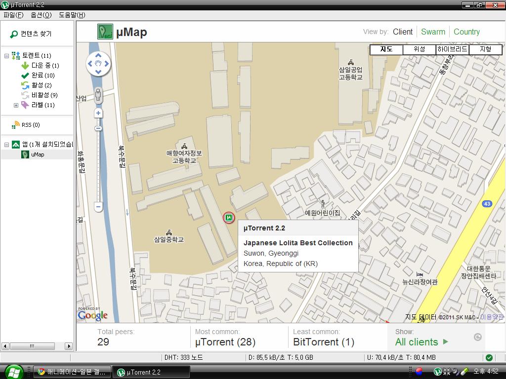Viewport: 506px width, 379px height.
Task: Click the µMap logo icon
Action: [105, 32]
